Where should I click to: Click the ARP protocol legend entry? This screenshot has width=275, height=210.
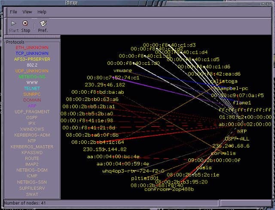point(32,106)
